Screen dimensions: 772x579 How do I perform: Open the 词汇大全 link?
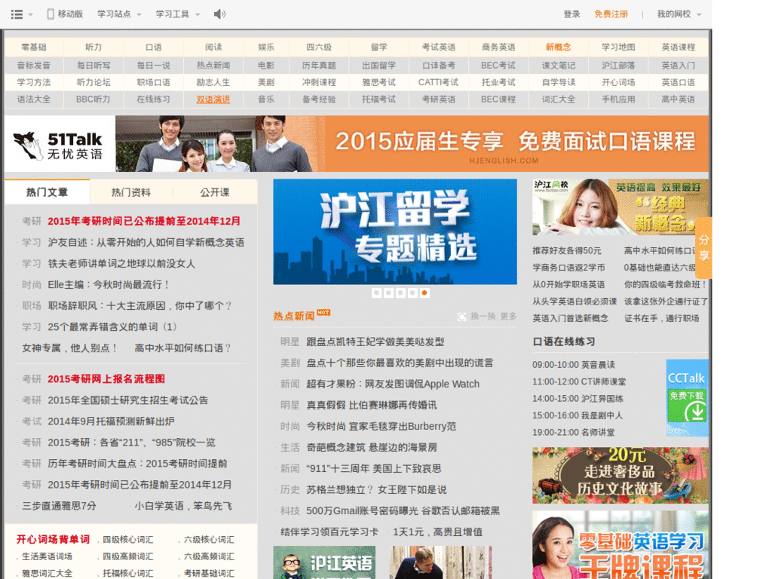click(x=559, y=100)
